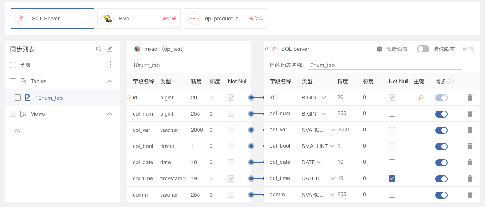Screen dimensions: 485x207
Task: Click the pencil edit icon beside the sync list
Action: (110, 49)
